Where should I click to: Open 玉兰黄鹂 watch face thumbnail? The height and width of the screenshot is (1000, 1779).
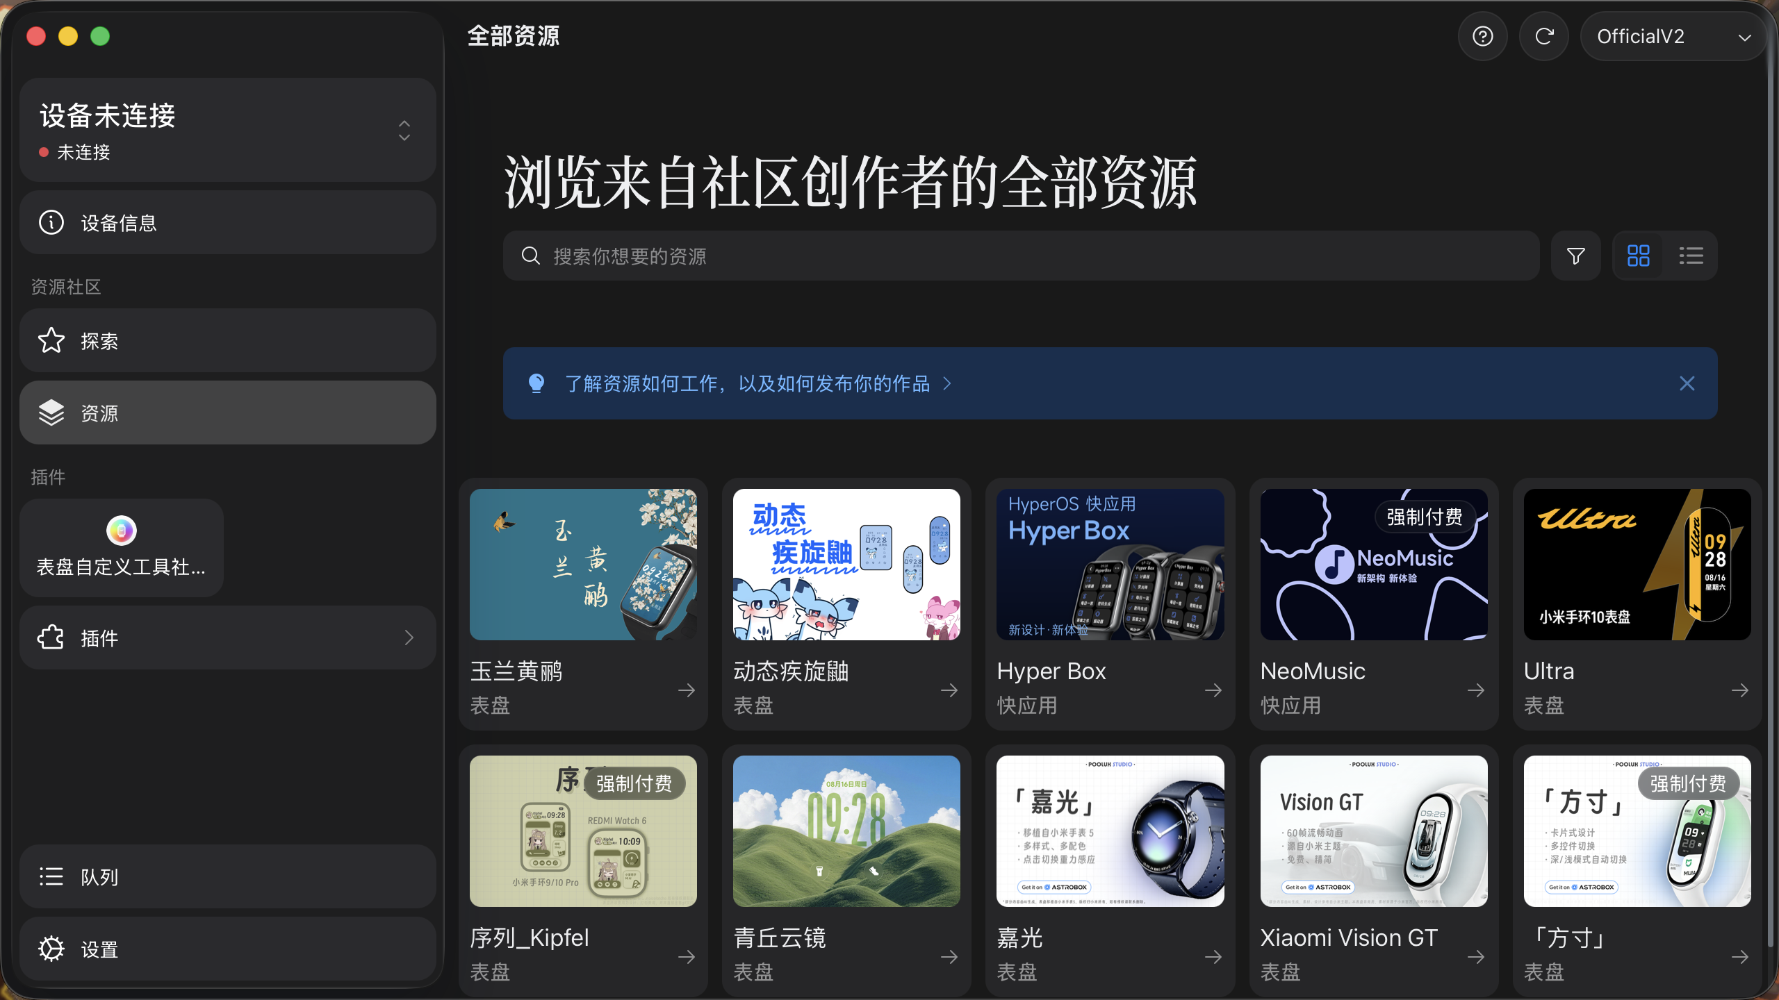click(x=583, y=565)
